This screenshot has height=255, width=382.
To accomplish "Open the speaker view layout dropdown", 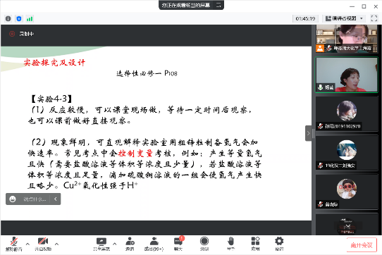I will [x=345, y=18].
